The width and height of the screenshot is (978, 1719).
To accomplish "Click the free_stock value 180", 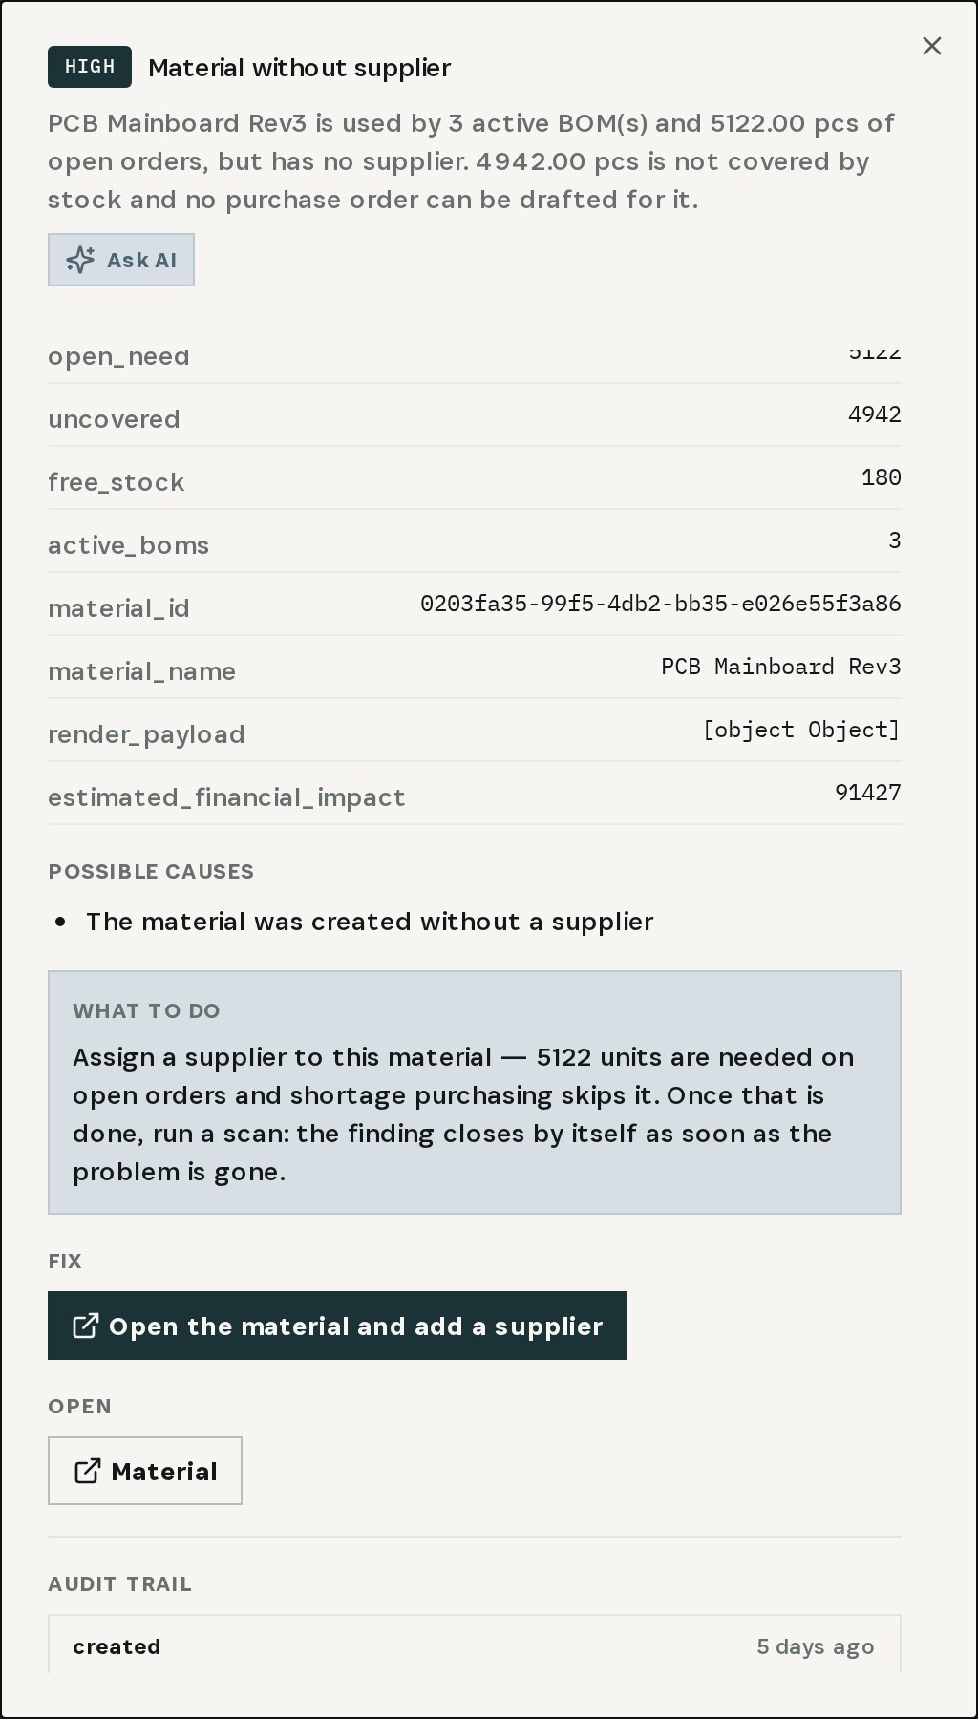I will 882,477.
